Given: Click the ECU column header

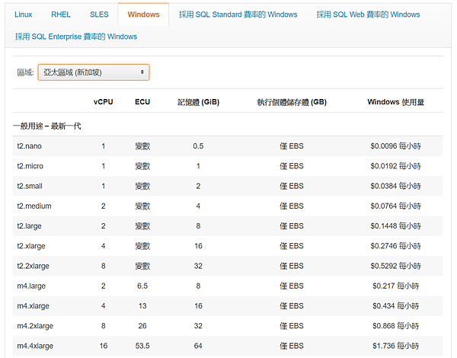Looking at the screenshot, I should (142, 102).
